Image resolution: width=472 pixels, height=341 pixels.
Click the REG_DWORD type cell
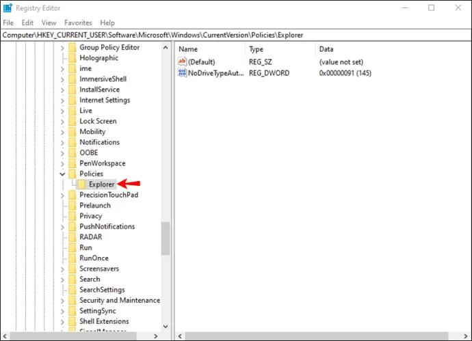(269, 73)
